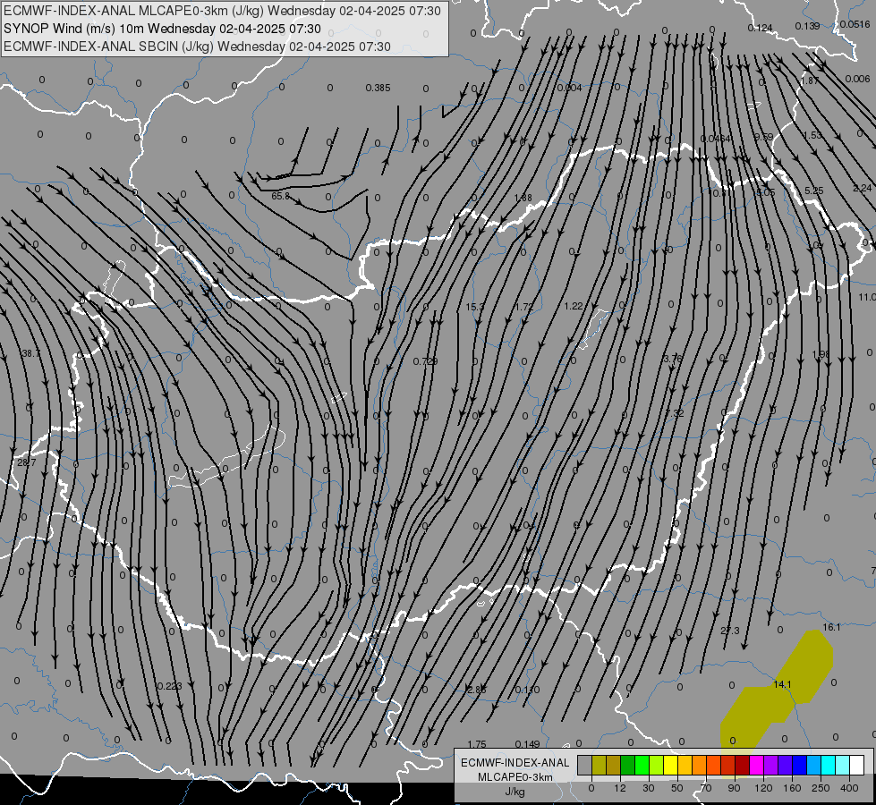The image size is (876, 805).
Task: Select the SYNOP Wind title line
Action: (162, 29)
